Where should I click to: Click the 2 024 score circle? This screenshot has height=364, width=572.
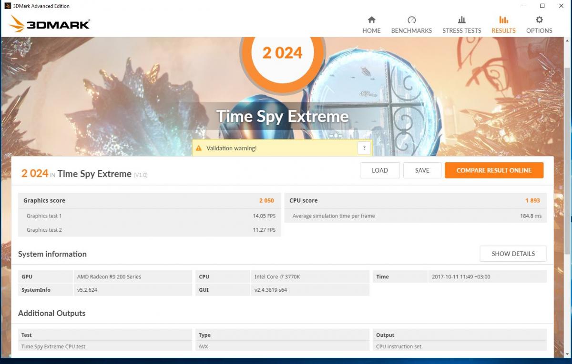[x=282, y=52]
